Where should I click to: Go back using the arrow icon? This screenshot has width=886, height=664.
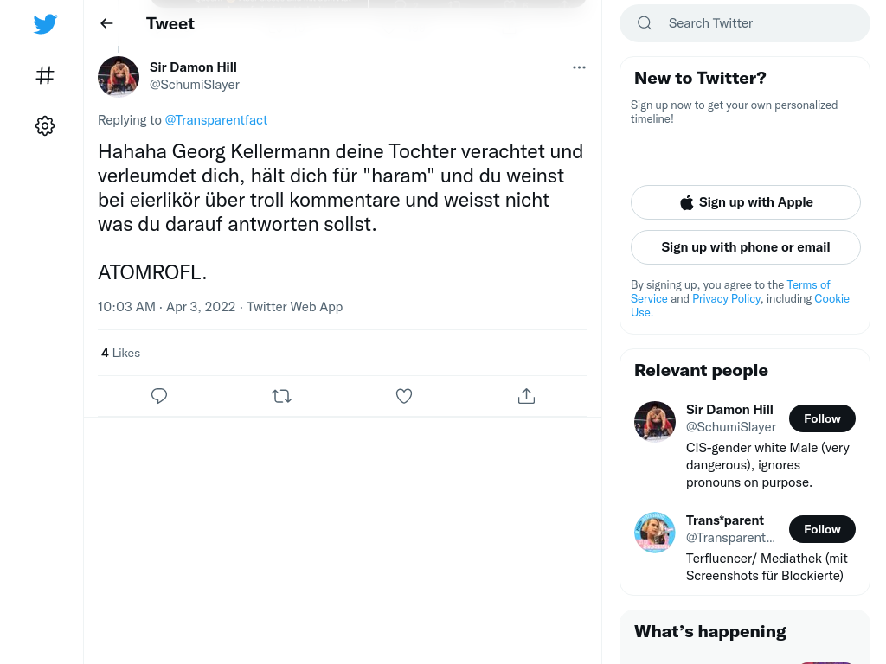point(106,23)
